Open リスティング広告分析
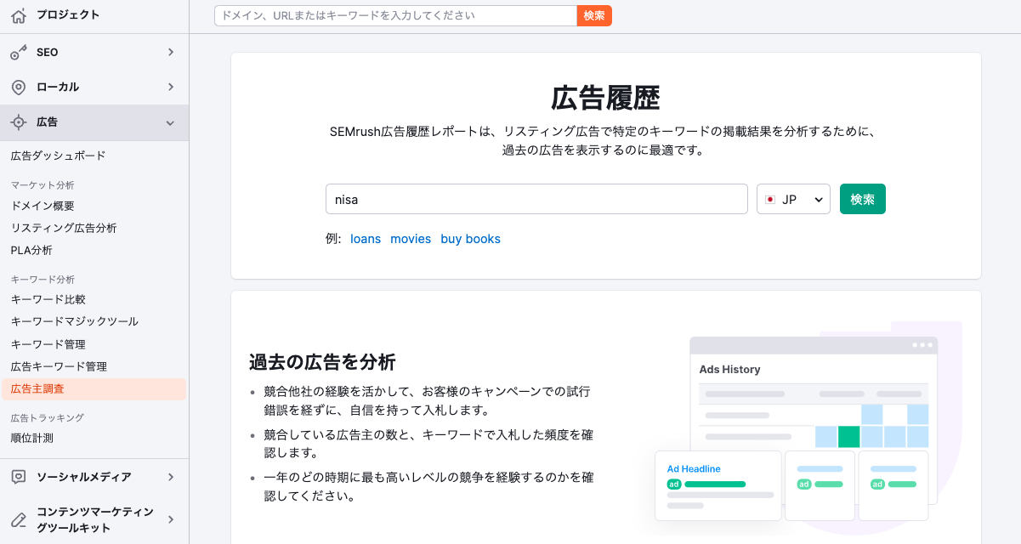 [x=64, y=228]
